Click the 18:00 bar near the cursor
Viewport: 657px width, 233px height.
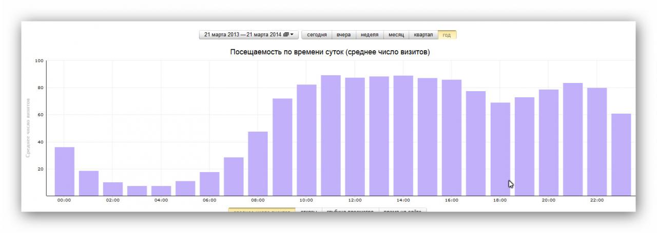click(500, 149)
